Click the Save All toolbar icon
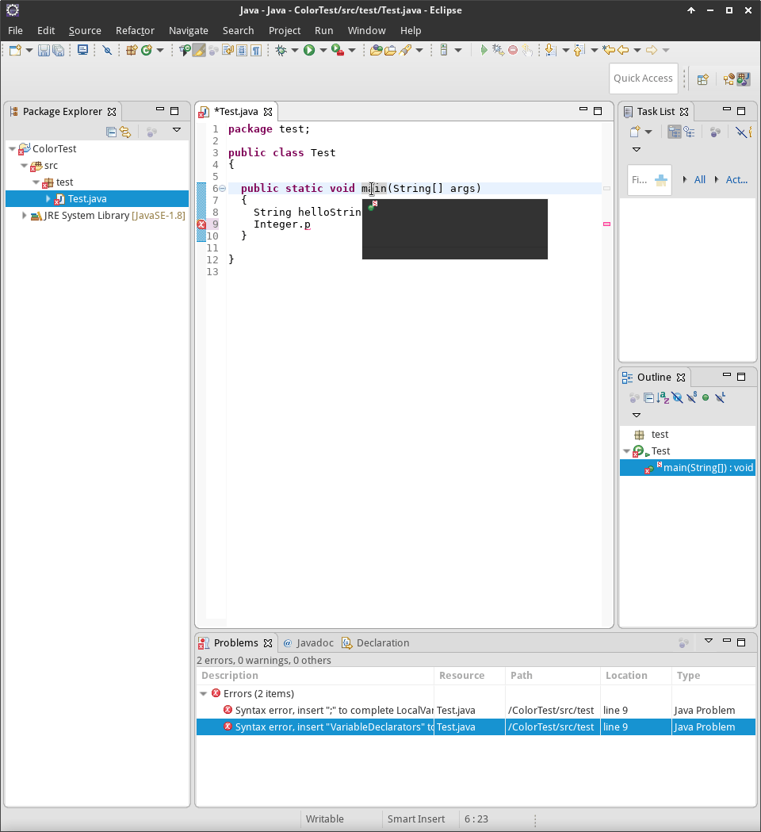Image resolution: width=761 pixels, height=832 pixels. tap(59, 51)
